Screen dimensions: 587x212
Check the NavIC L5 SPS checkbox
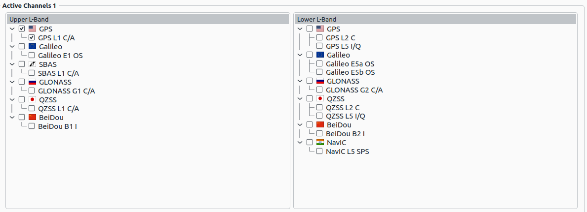(x=319, y=151)
